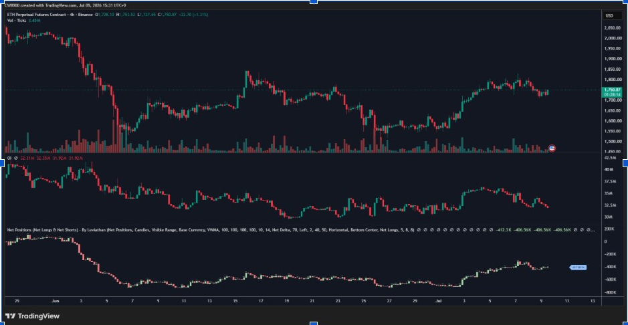The height and width of the screenshot is (325, 628).
Task: Click the 21 date on time axis
Action: (x=312, y=300)
